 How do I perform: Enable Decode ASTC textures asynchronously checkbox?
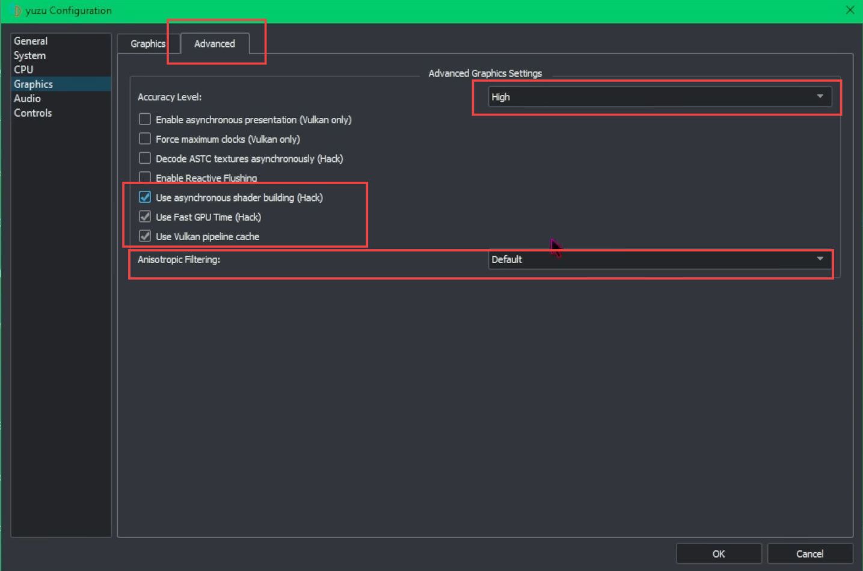pos(145,158)
